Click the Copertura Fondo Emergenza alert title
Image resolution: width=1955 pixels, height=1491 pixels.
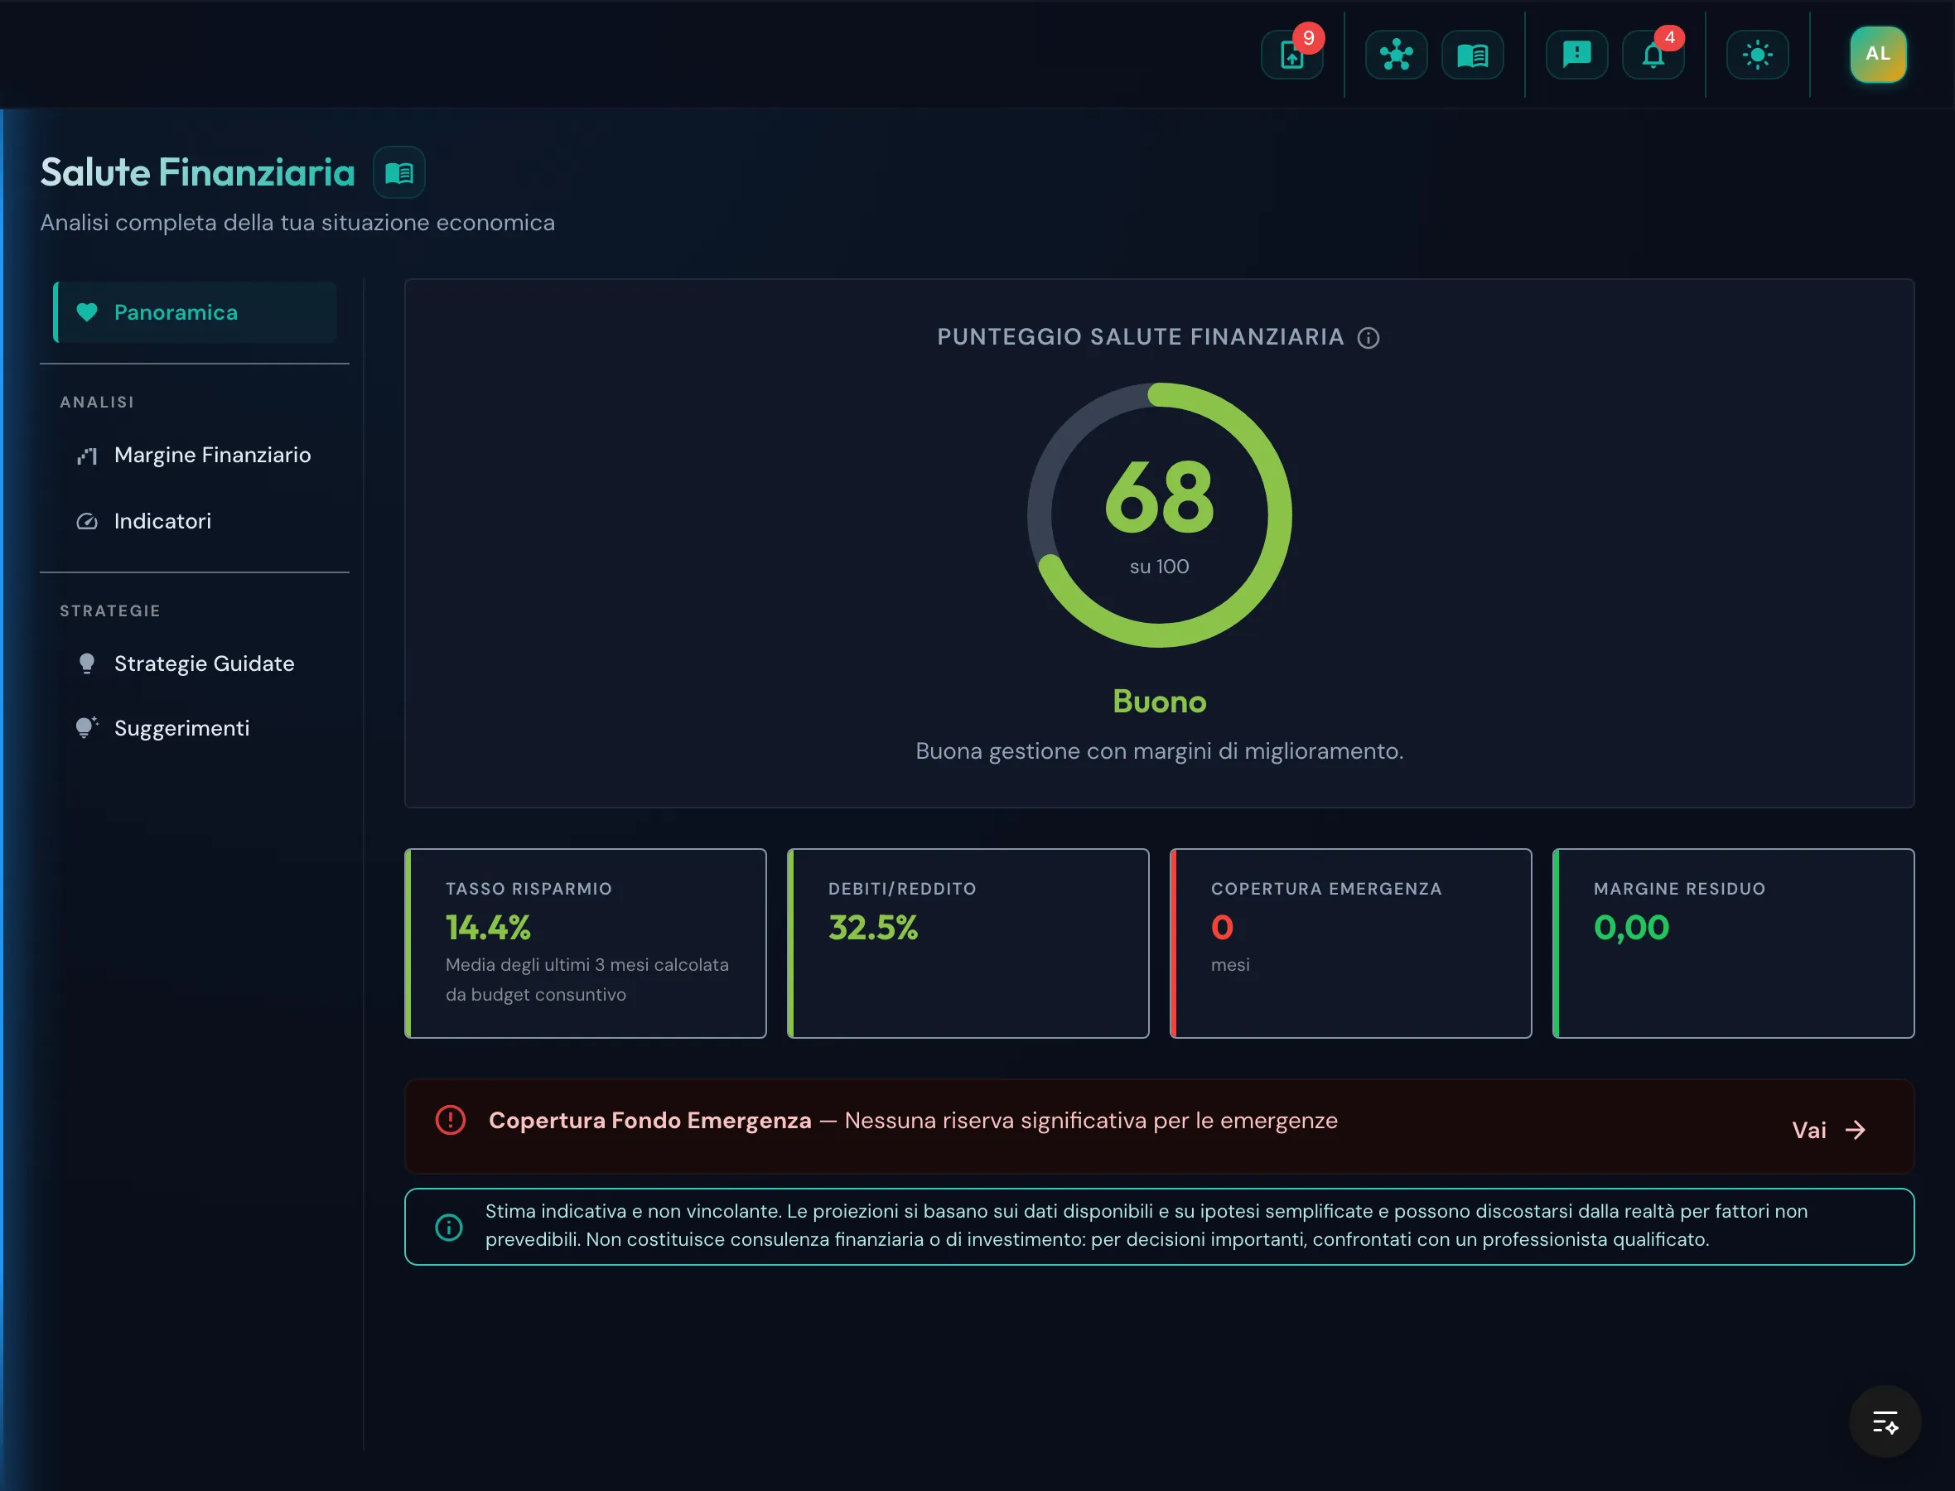(x=649, y=1121)
